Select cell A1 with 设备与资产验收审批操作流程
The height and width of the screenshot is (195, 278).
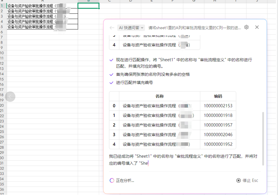pyautogui.click(x=42, y=6)
